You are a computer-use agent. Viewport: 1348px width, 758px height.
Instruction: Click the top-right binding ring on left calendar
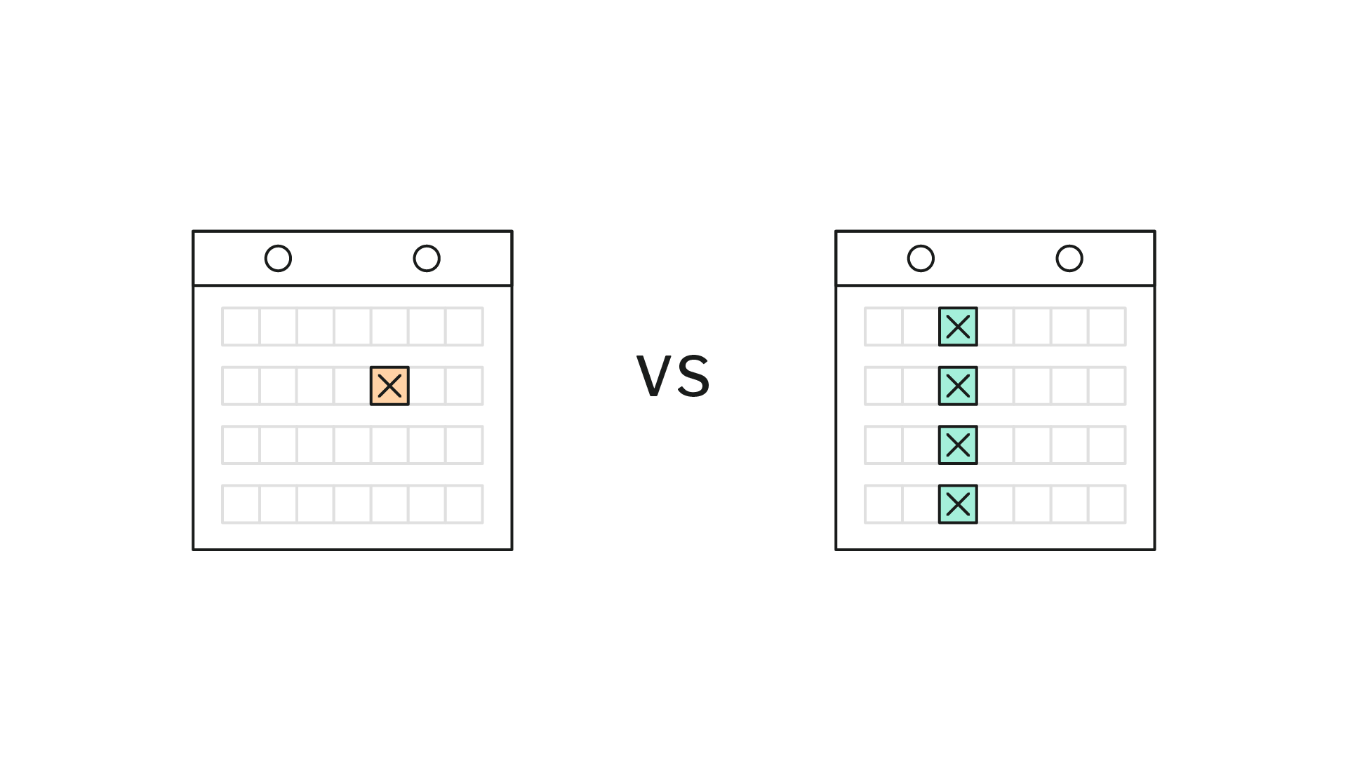425,259
